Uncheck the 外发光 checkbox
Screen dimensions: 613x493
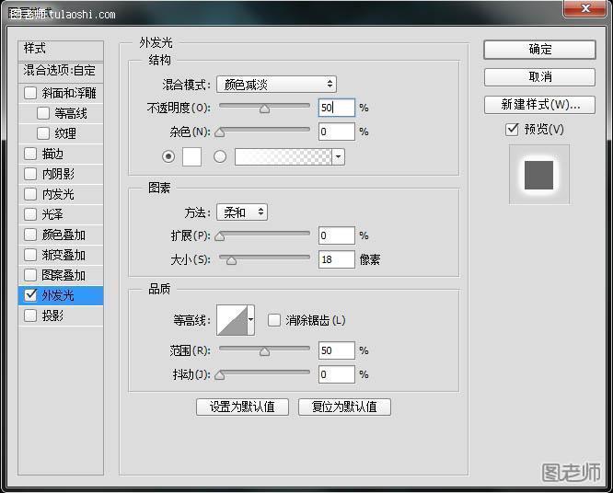coord(30,295)
